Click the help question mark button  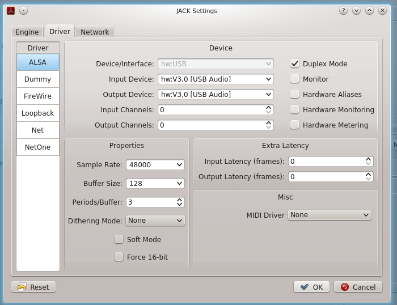coord(343,11)
